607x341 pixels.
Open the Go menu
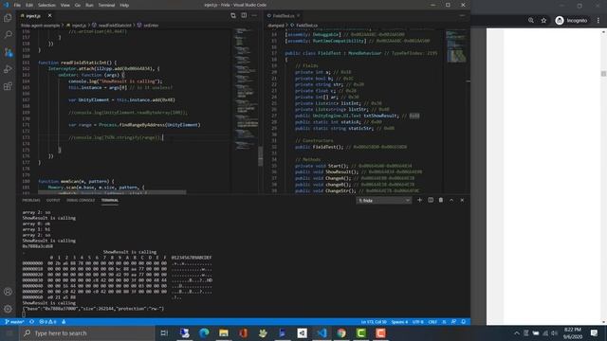point(78,5)
